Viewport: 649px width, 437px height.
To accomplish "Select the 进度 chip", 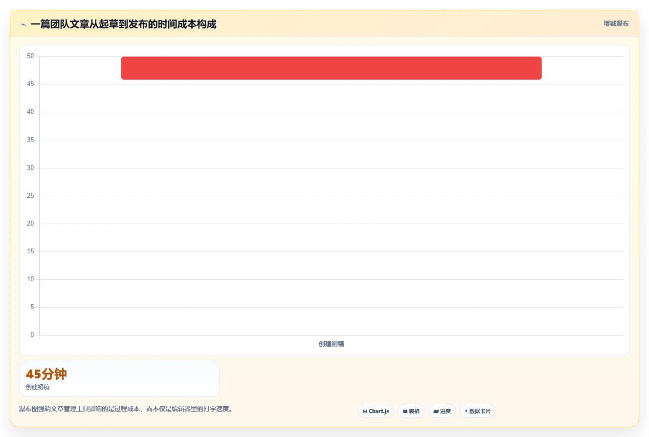I will [x=442, y=411].
